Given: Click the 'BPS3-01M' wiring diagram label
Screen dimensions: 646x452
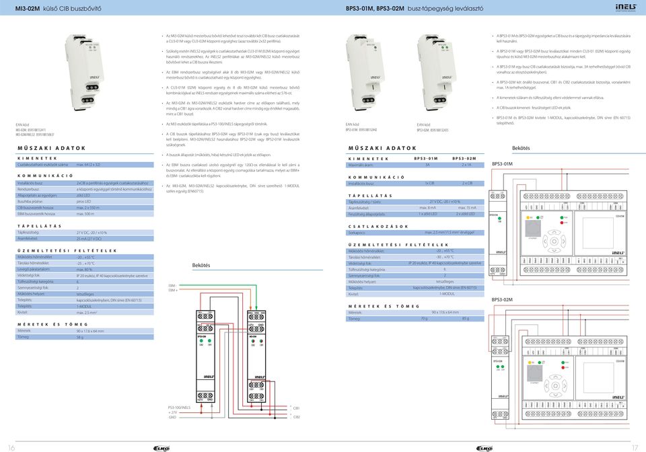Looking at the screenshot, I should (502, 164).
